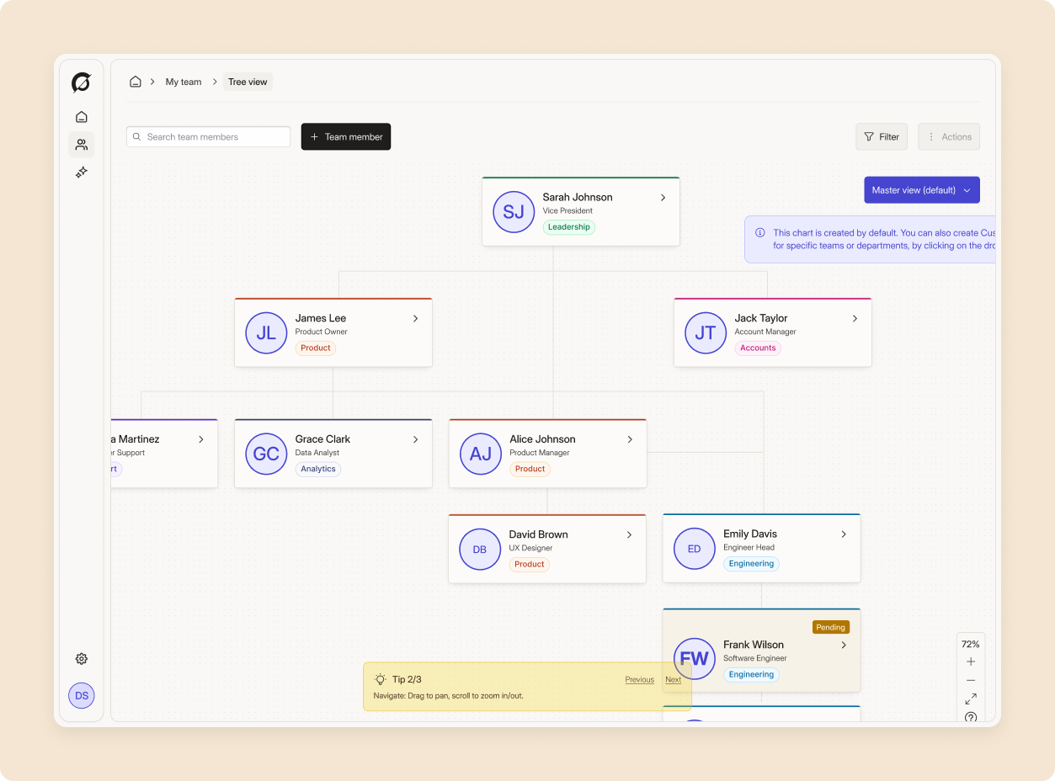Click the Settings gear in the sidebar
The height and width of the screenshot is (781, 1055).
(81, 658)
